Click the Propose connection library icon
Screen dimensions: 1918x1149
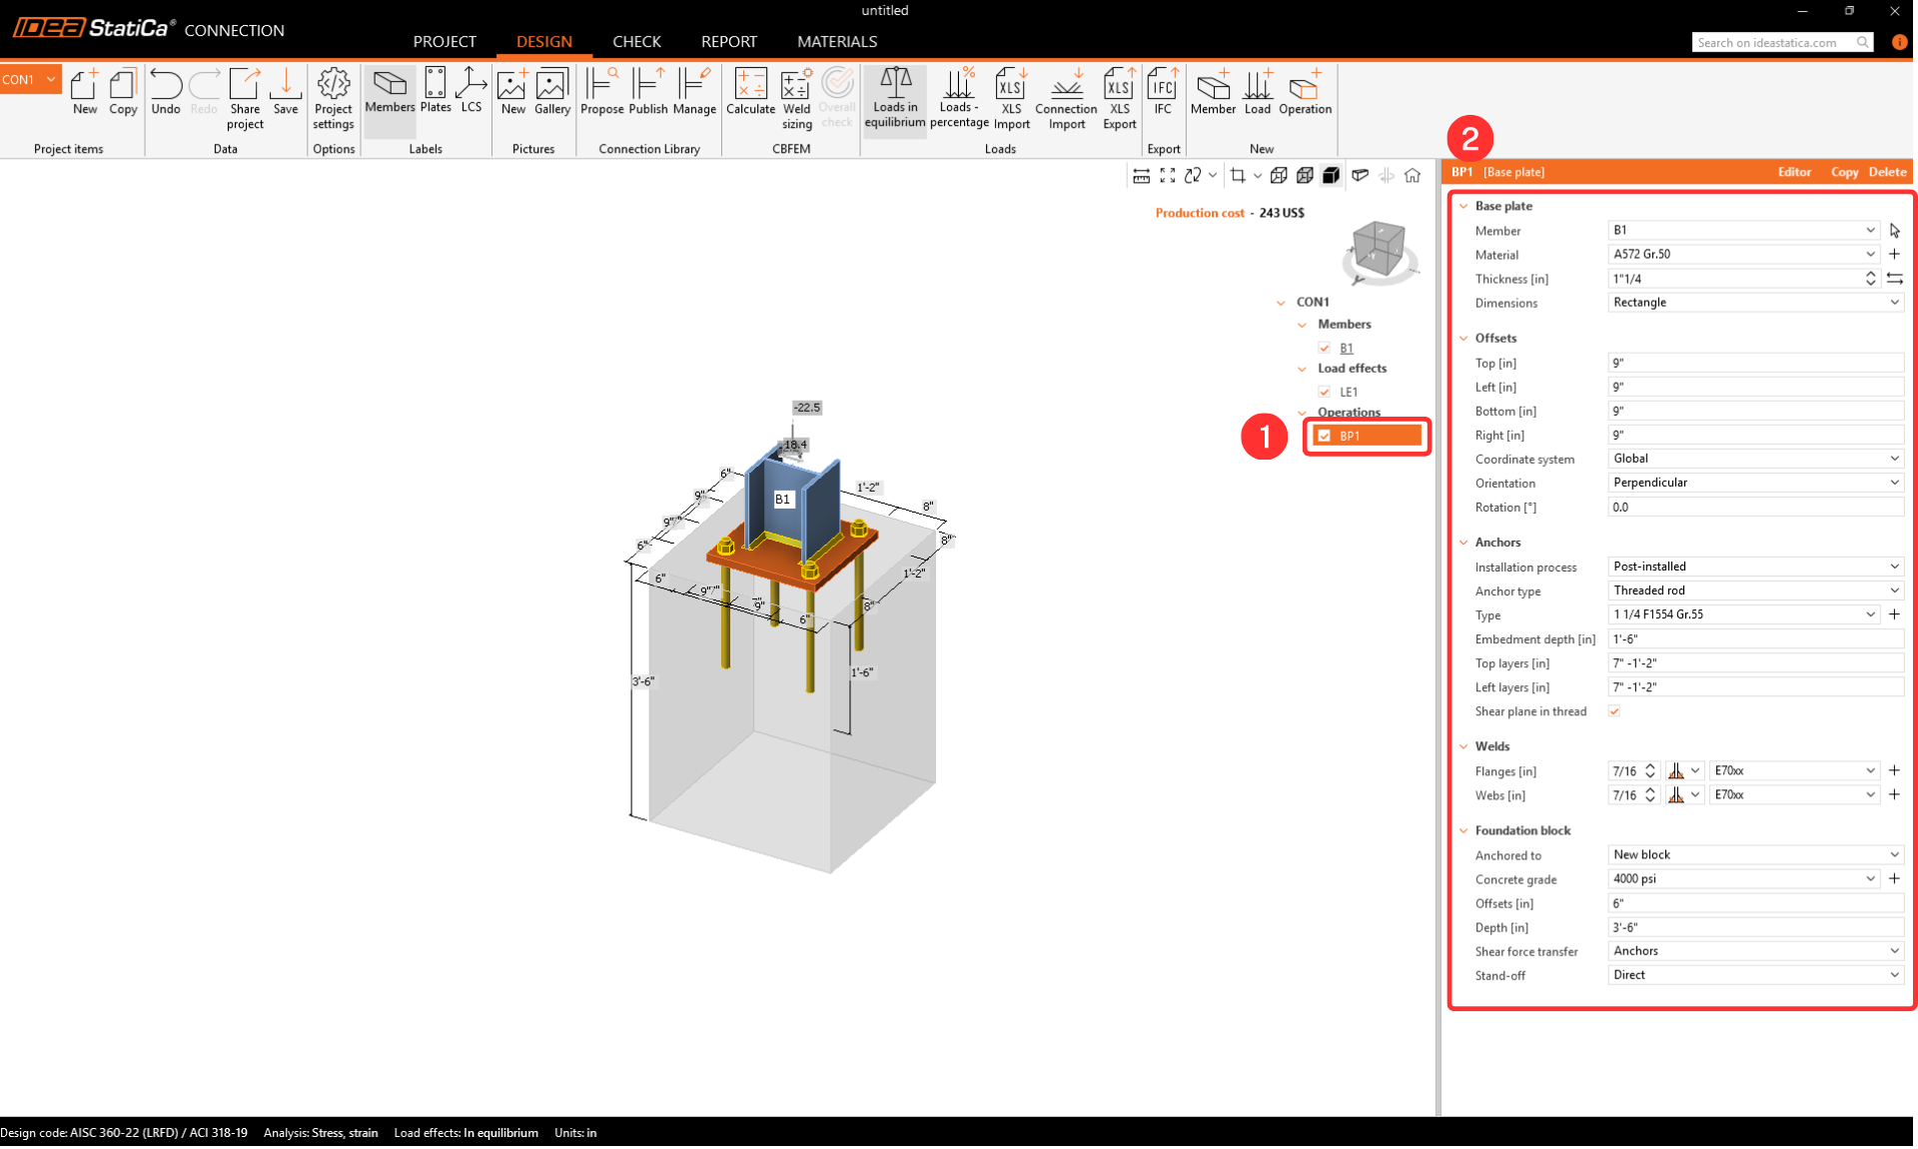601,92
